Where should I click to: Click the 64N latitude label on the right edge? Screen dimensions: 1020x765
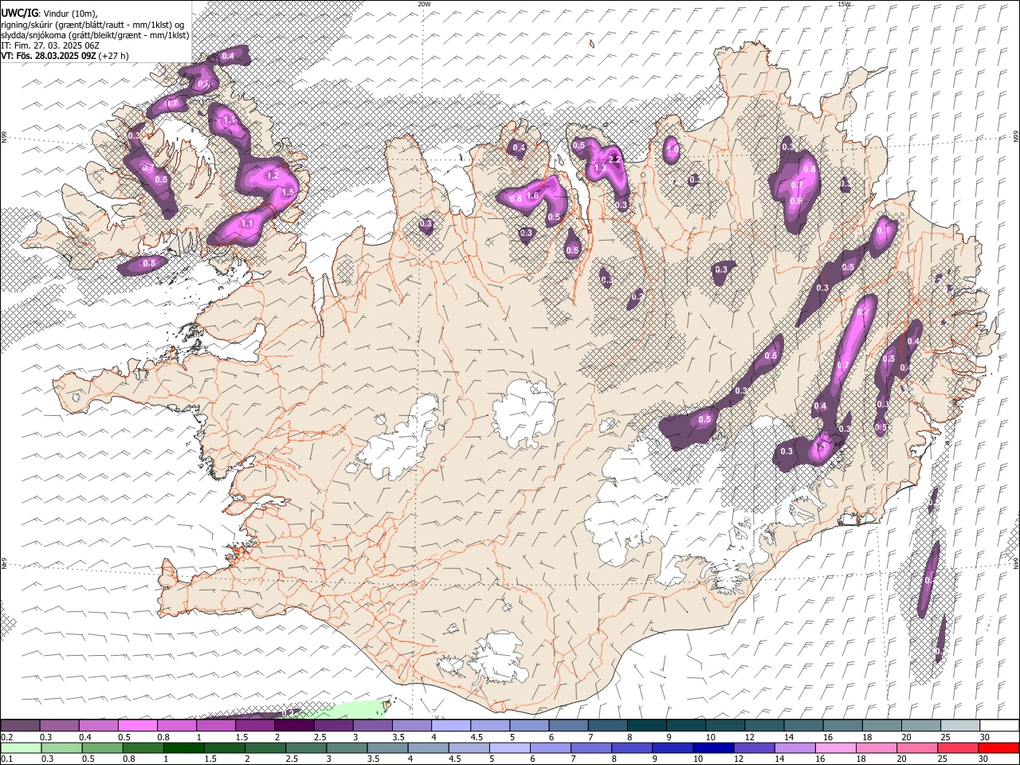1016,563
